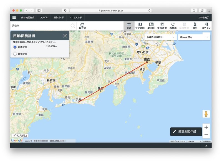
Task: Click GISを終了 to exit GIS
Action: click(204, 18)
